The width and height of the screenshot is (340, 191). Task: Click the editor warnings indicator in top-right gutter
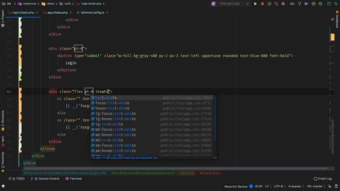[x=333, y=20]
